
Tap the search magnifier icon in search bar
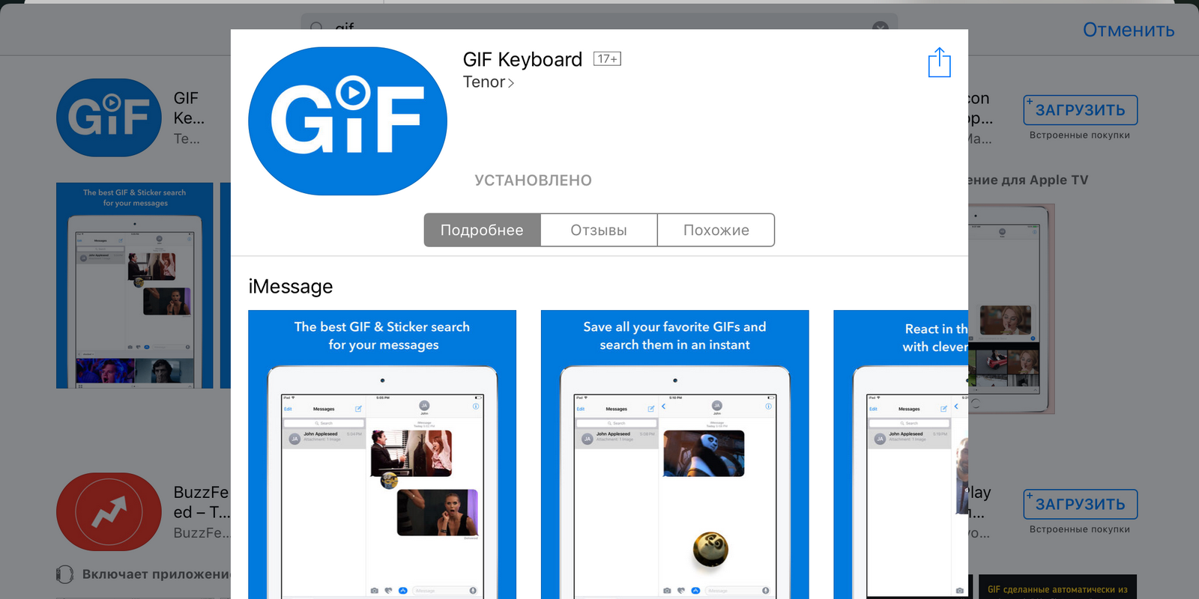click(316, 27)
